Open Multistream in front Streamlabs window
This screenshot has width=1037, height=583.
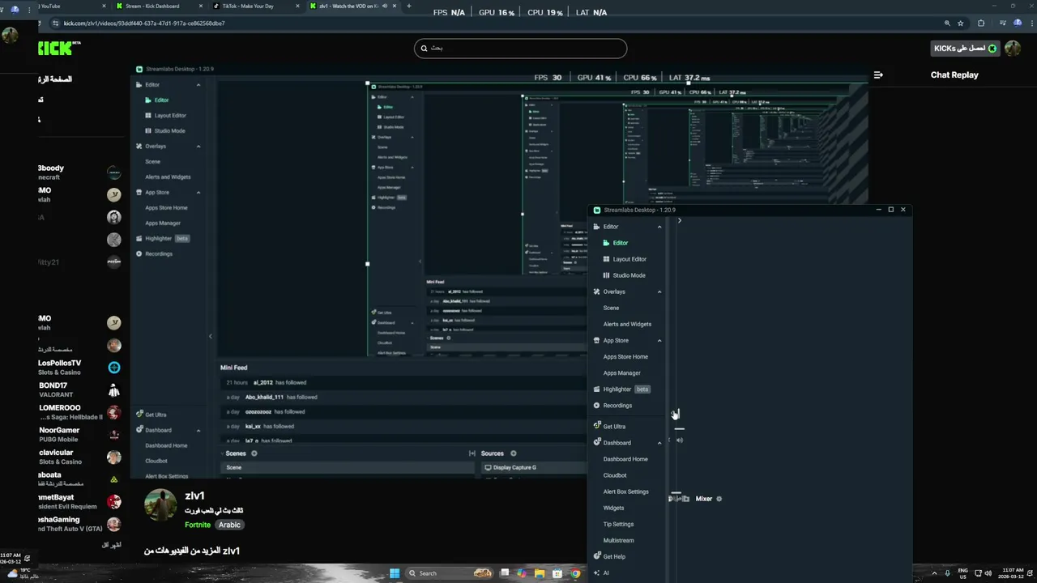pyautogui.click(x=618, y=540)
